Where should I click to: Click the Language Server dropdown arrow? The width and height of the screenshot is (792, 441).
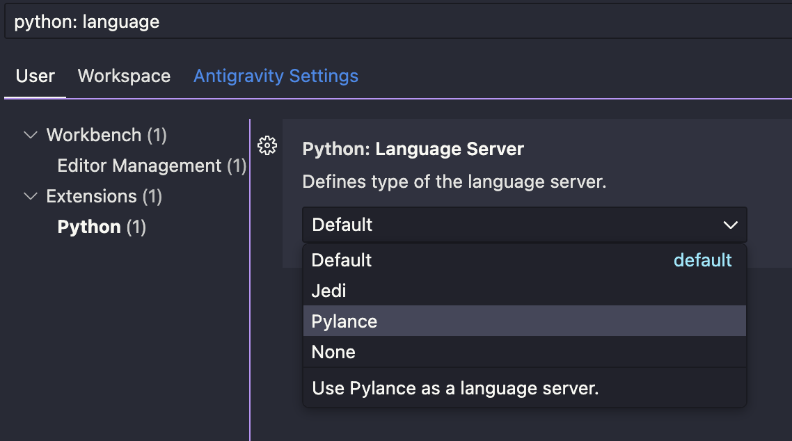click(730, 225)
